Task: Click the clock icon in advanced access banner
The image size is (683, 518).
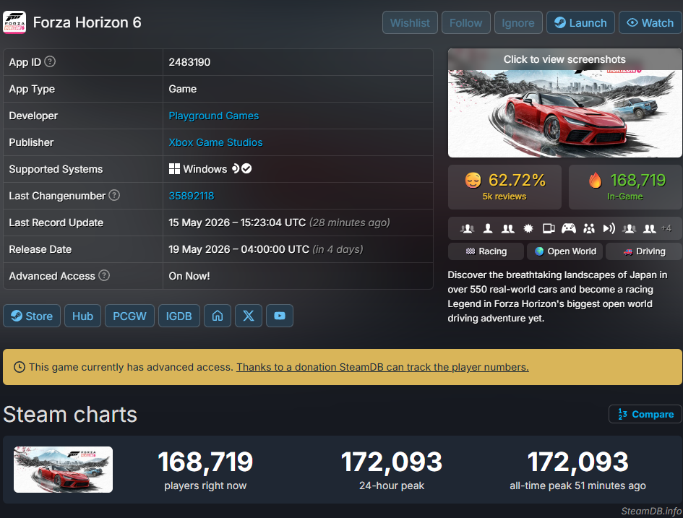Action: pyautogui.click(x=20, y=367)
